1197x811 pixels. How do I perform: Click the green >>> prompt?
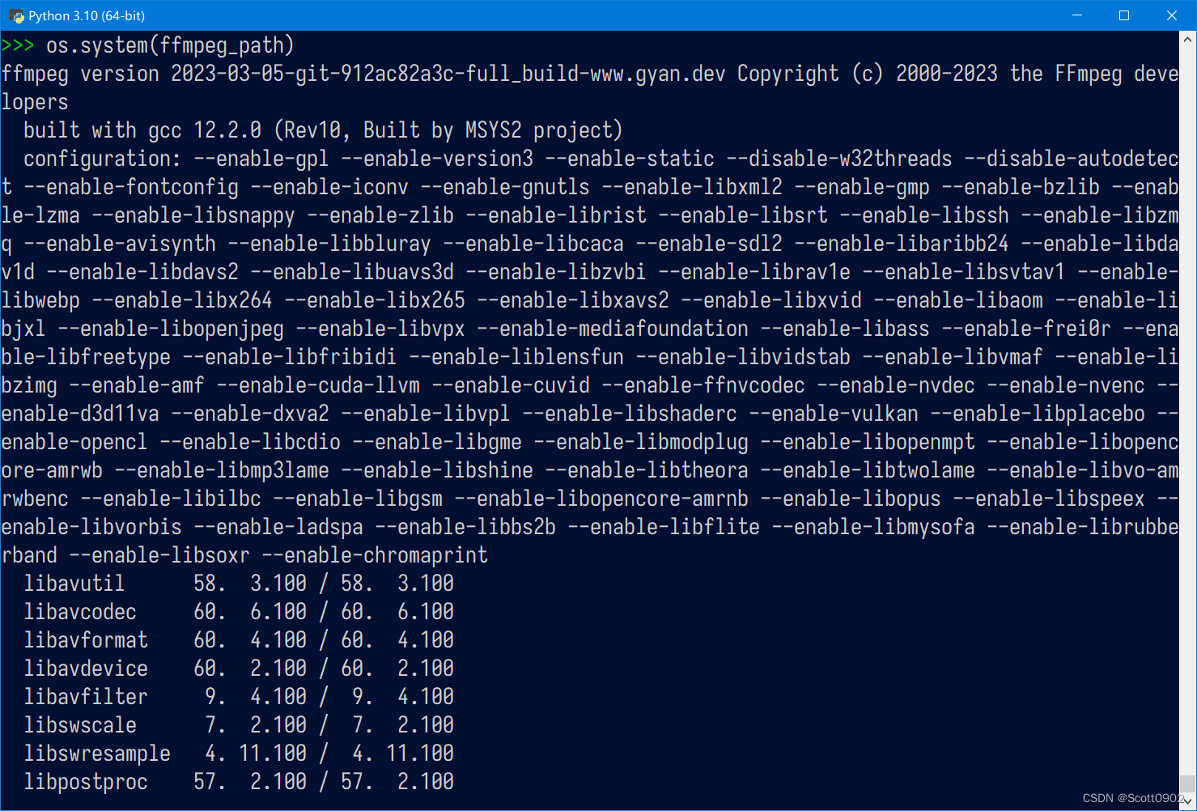(18, 45)
